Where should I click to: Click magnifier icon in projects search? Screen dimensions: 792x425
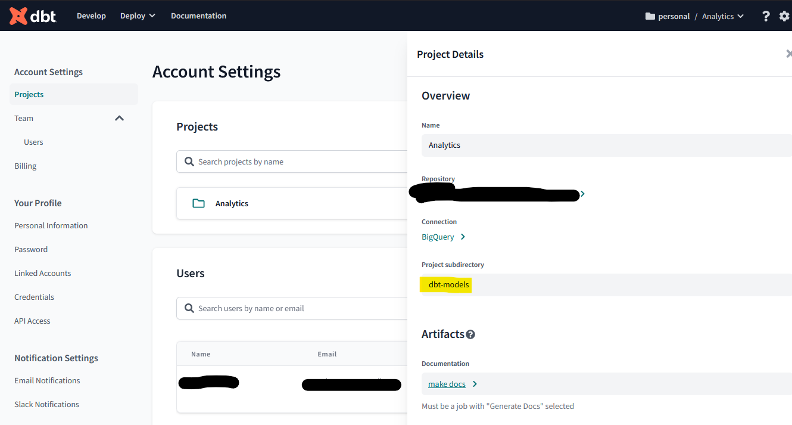[189, 162]
